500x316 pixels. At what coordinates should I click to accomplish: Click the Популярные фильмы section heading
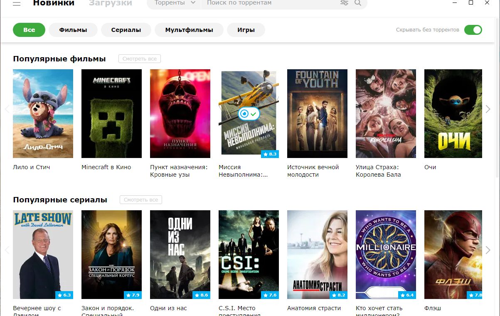click(x=59, y=59)
